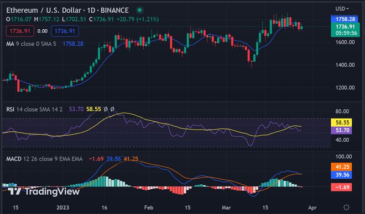
Task: Click the 1600.00 price axis label
Action: pyautogui.click(x=345, y=42)
